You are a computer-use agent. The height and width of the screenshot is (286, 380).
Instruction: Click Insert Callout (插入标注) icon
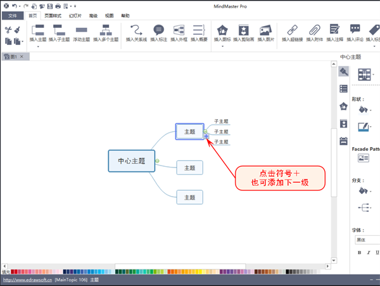pos(158,30)
